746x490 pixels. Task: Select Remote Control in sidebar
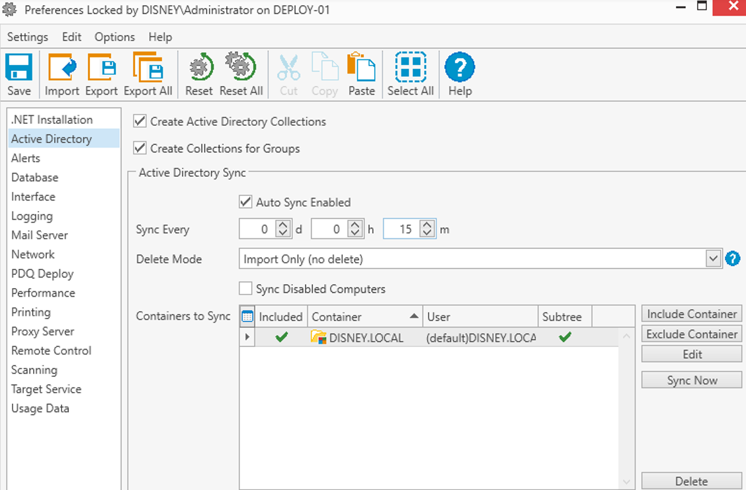63,350
